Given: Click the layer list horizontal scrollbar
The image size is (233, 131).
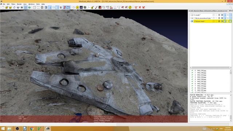Looking at the screenshot, I should pos(210,67).
